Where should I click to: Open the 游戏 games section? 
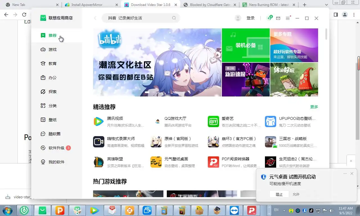coord(53,49)
